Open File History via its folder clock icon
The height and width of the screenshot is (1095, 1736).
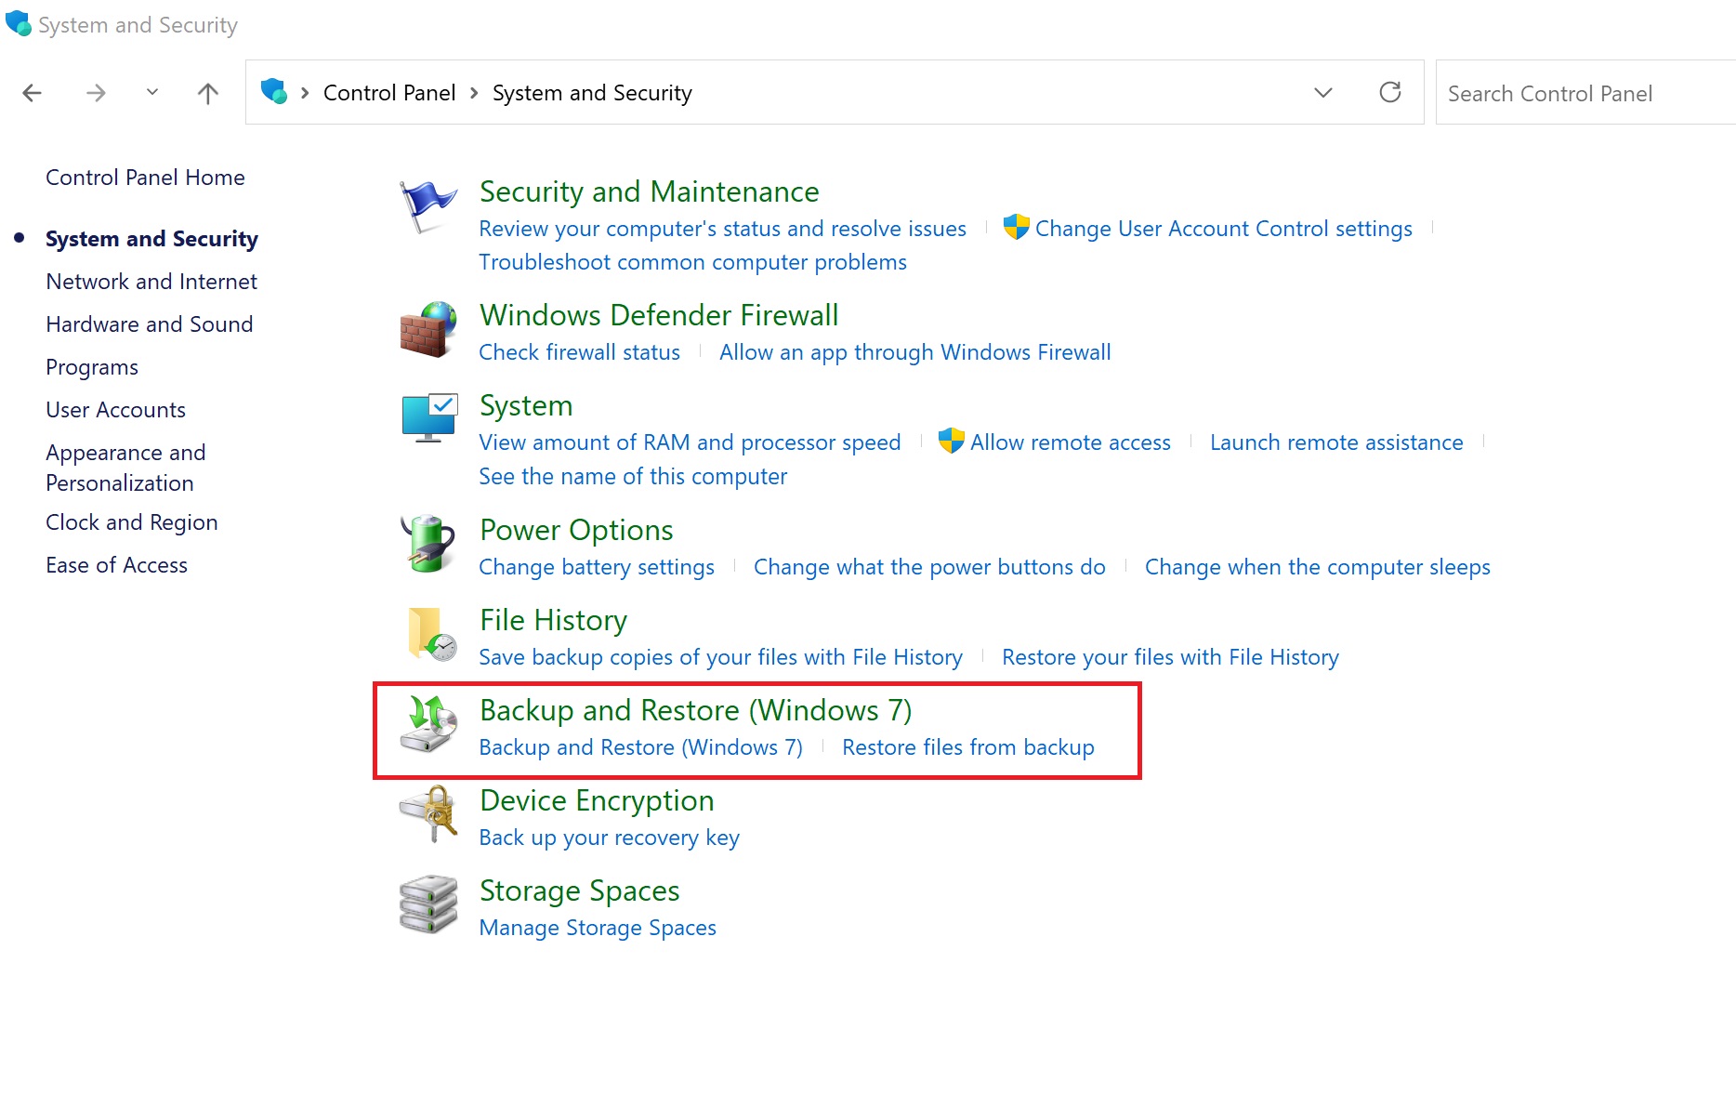[x=430, y=635]
